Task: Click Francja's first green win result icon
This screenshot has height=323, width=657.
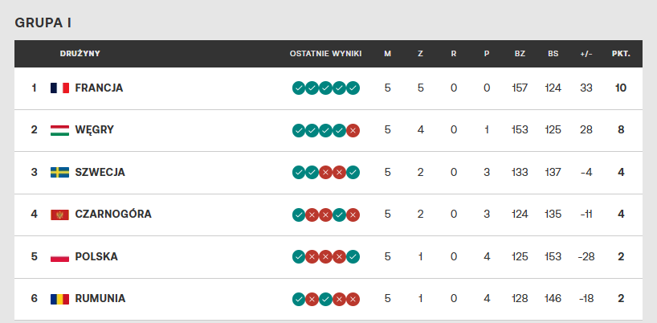Action: [299, 88]
